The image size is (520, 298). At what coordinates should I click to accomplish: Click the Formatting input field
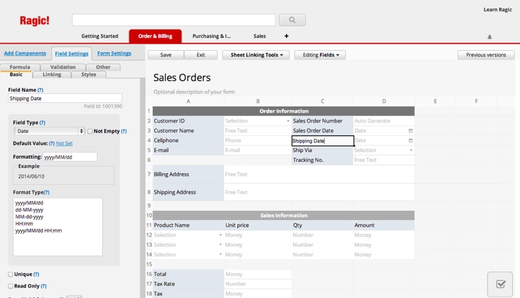pos(70,157)
